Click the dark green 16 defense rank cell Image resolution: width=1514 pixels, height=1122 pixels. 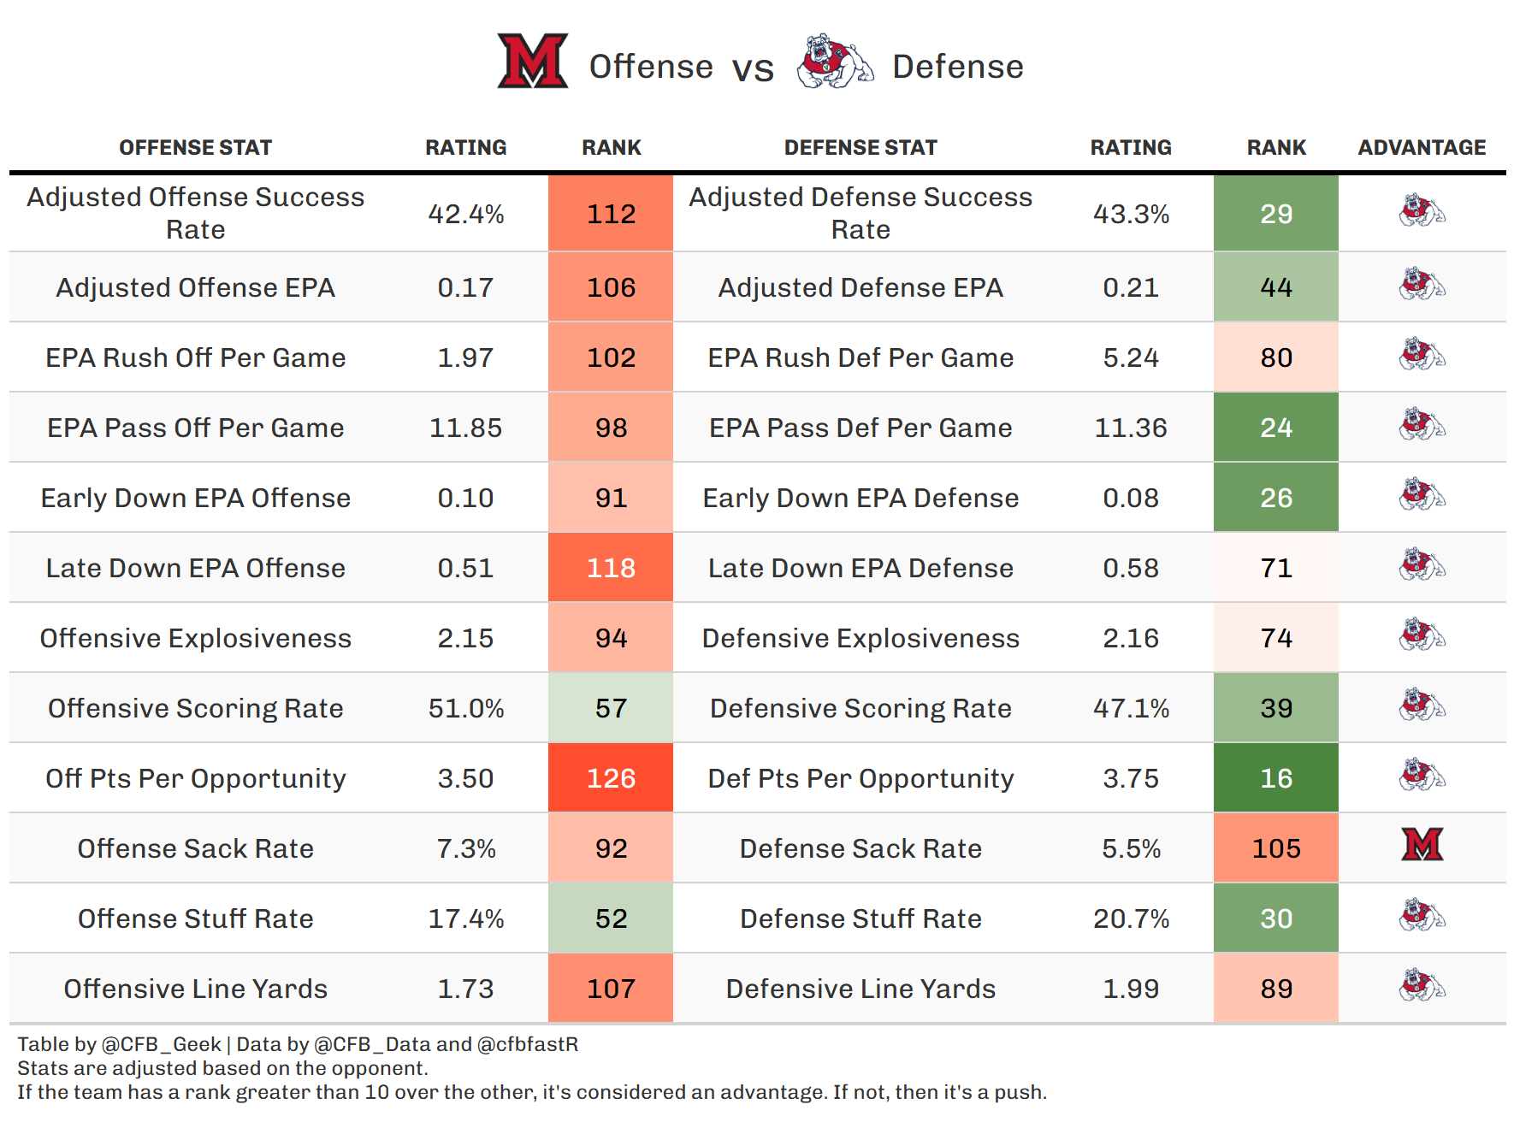[1276, 778]
